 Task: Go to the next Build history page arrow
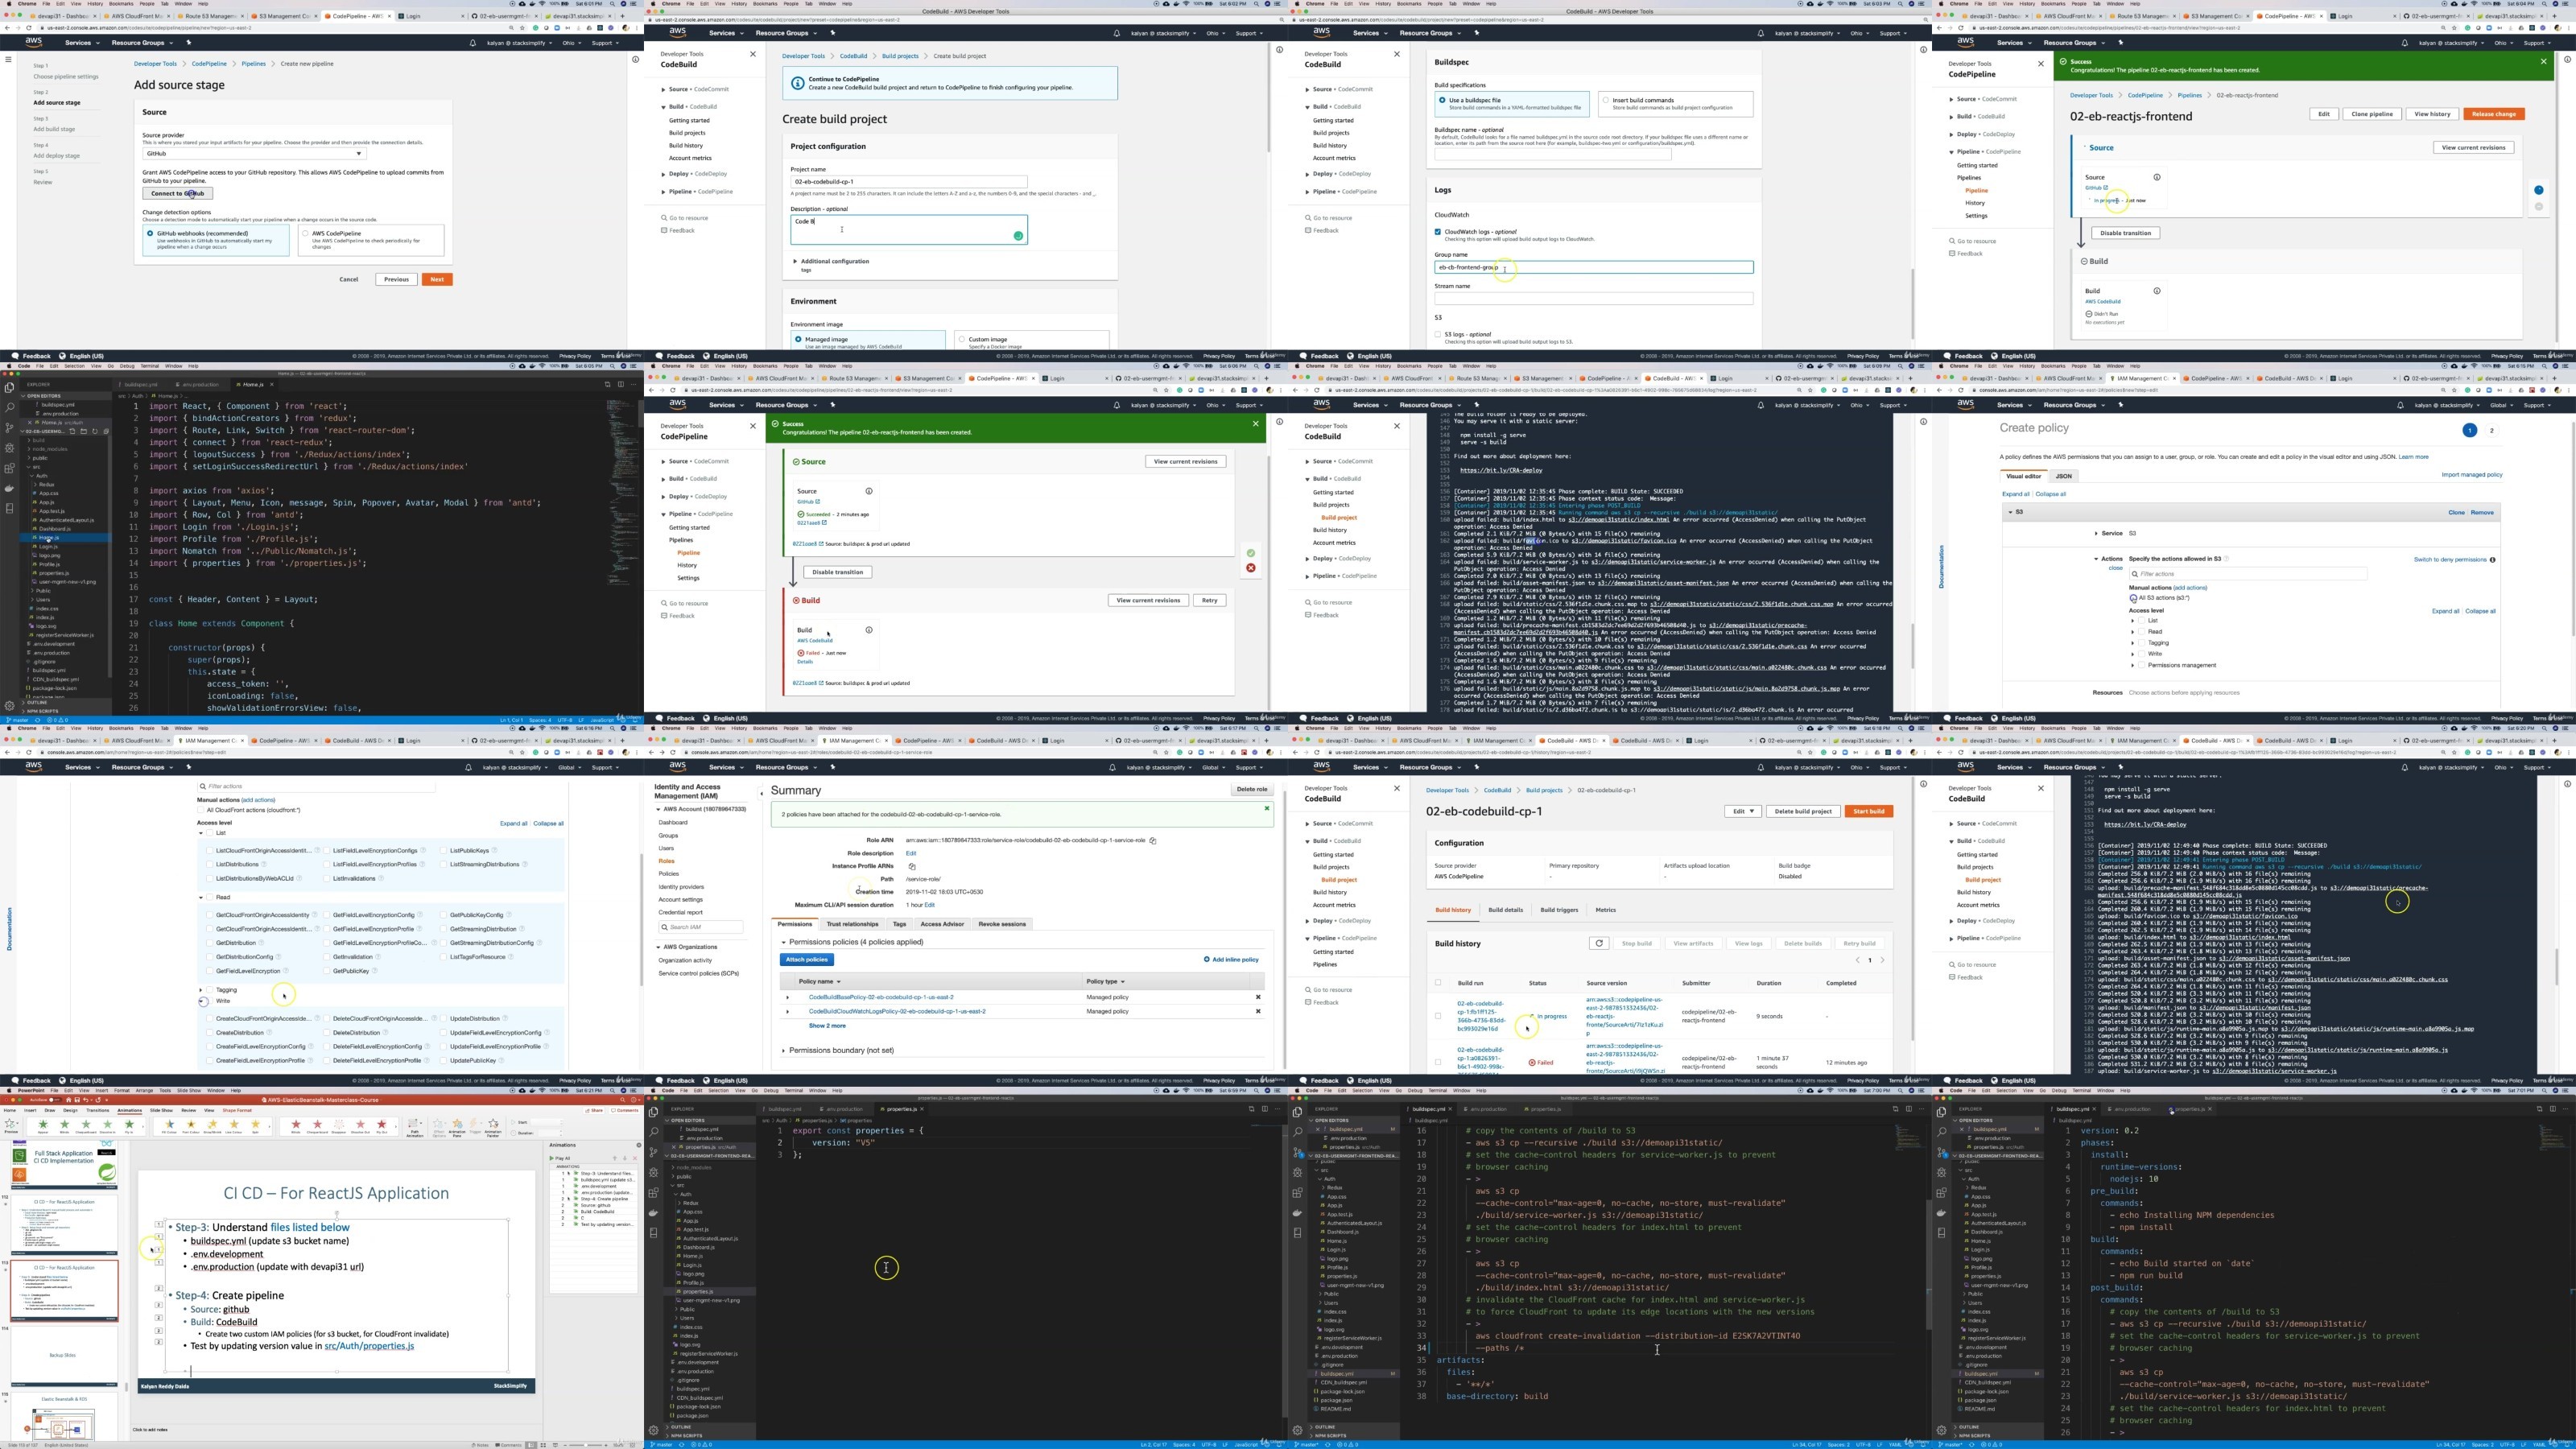1883,960
